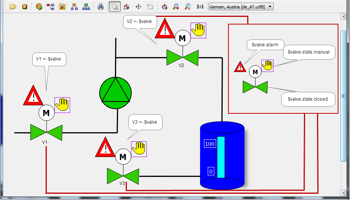Viewport: 353px width, 206px height.
Task: Click the print icon in toolbar
Action: (100, 7)
